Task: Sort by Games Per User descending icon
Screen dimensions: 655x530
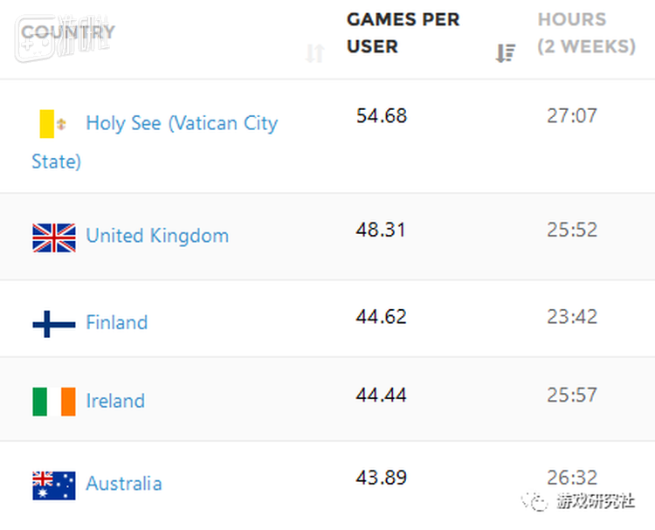Action: [x=505, y=53]
